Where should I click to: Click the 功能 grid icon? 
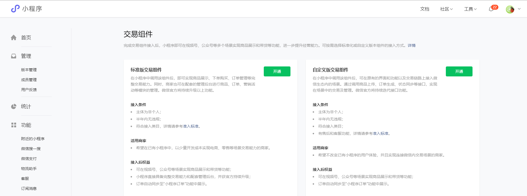coord(14,125)
